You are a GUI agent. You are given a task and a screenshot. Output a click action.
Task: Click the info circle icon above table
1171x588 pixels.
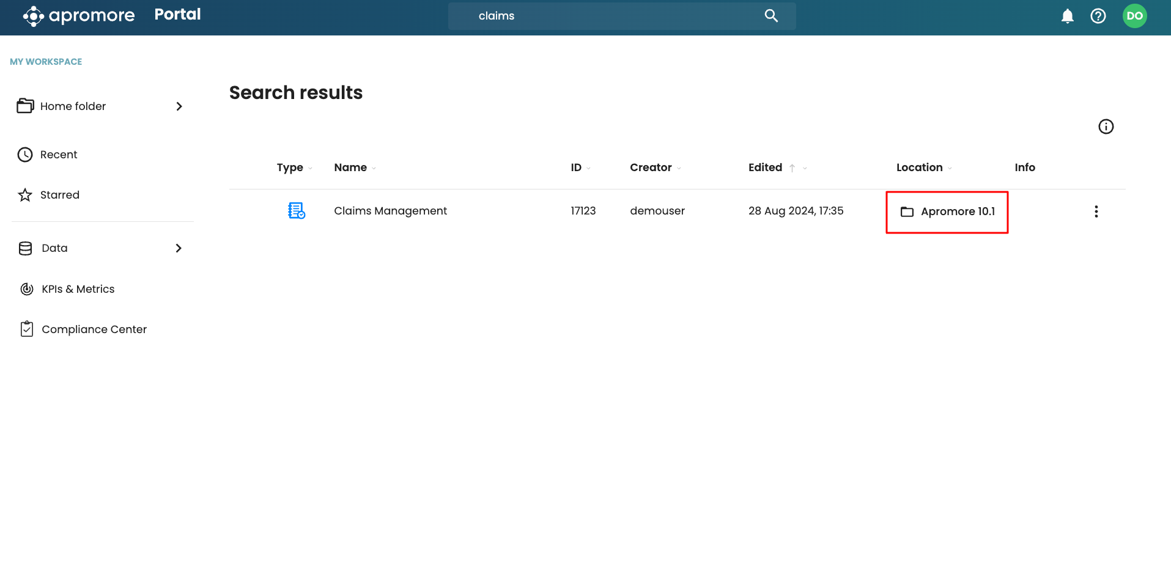click(x=1106, y=127)
